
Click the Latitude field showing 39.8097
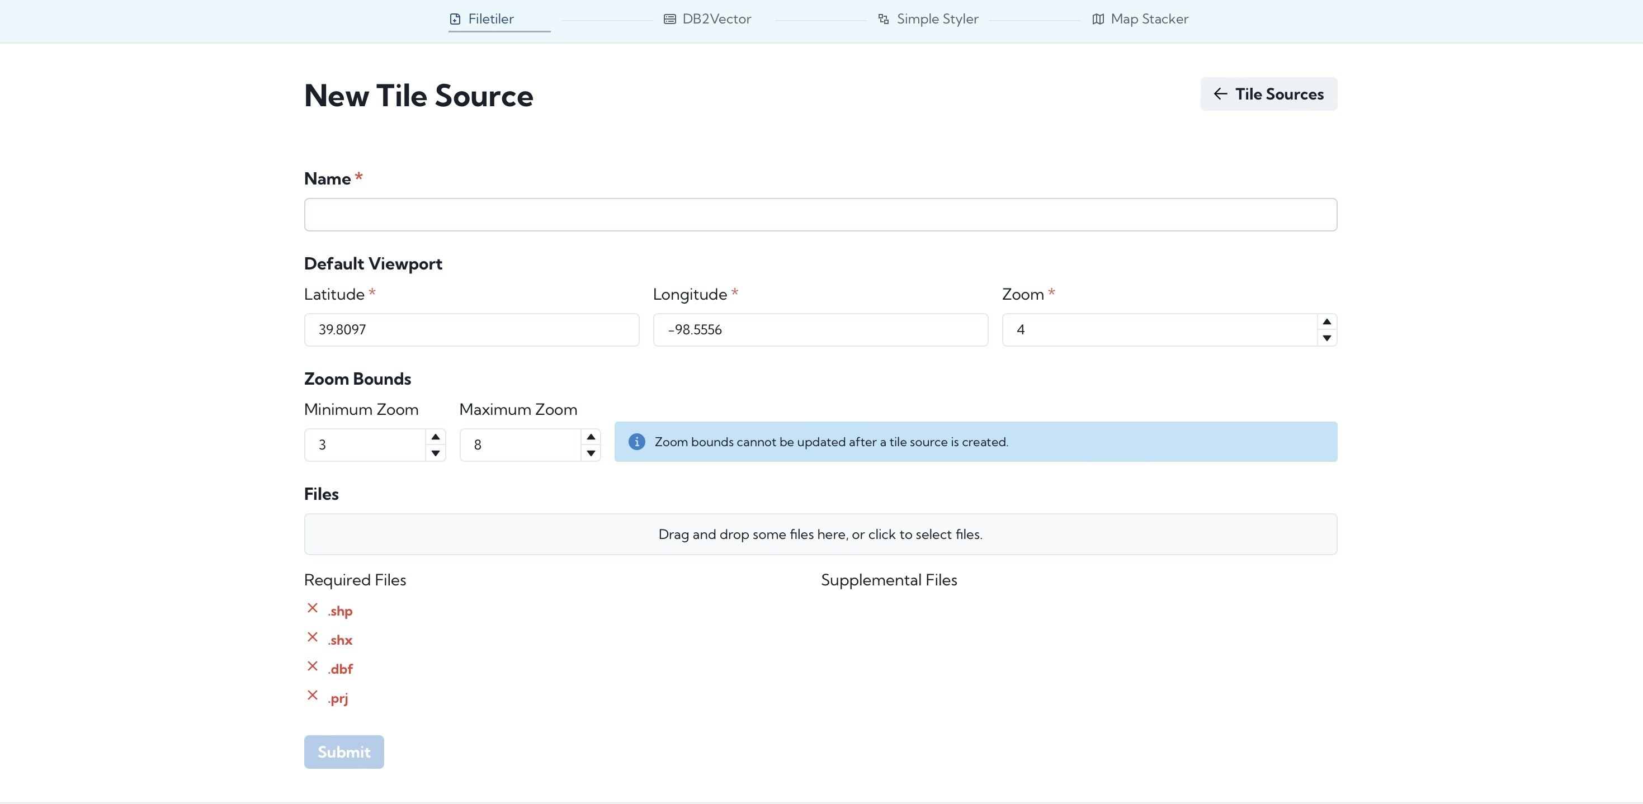471,330
